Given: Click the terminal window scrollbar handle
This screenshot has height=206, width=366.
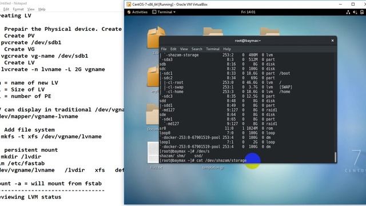Looking at the screenshot, I should (x=335, y=157).
